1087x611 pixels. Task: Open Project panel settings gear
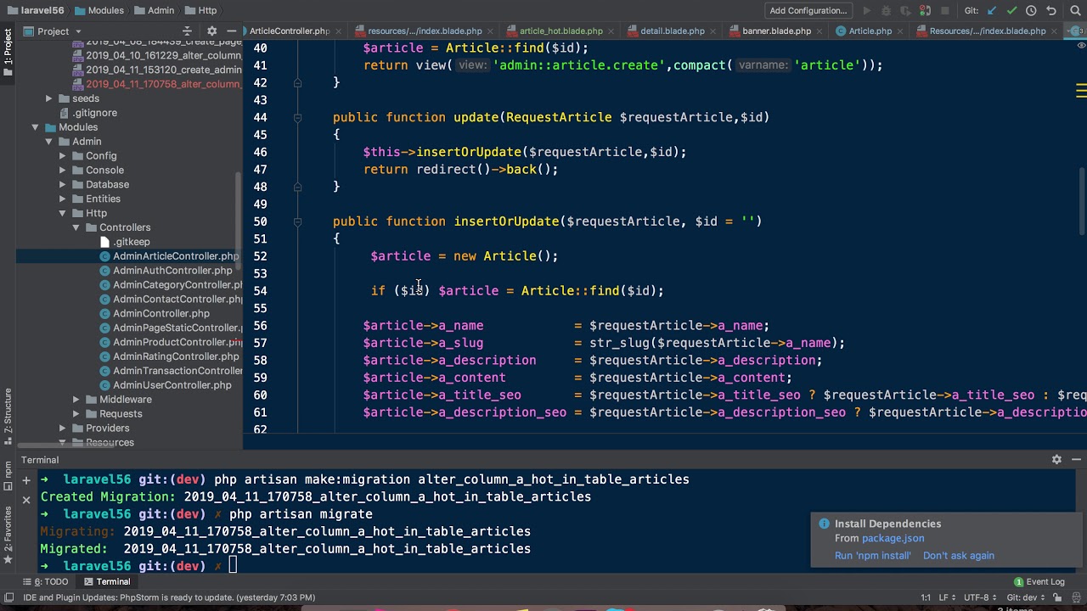211,31
